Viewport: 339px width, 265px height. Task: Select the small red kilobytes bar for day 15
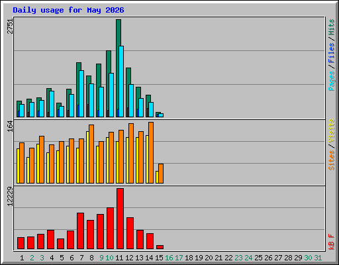point(160,247)
